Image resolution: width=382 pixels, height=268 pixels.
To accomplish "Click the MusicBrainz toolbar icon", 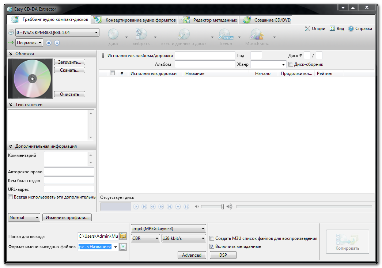I will tap(257, 35).
